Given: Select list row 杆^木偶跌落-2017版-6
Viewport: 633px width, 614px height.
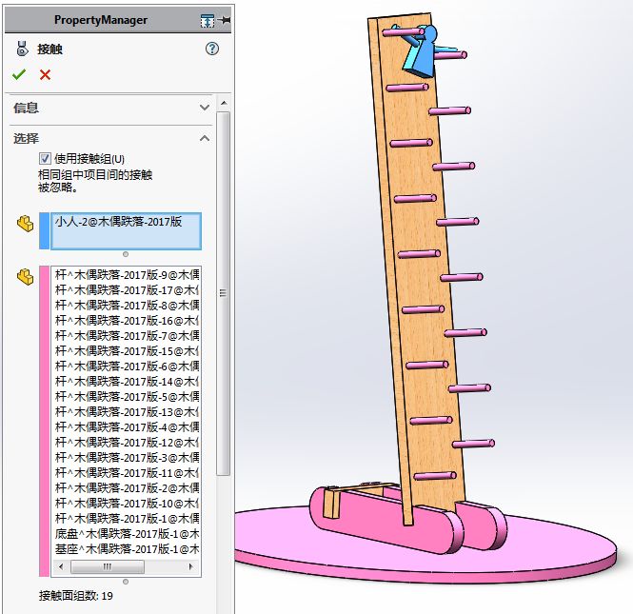Looking at the screenshot, I should click(x=127, y=366).
